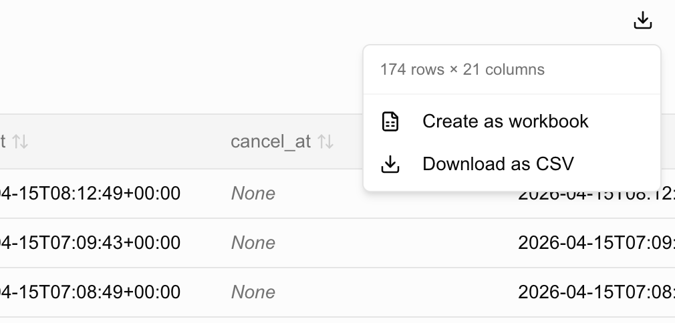
Task: Click the truncated column header ending in 't'
Action: [x=3, y=141]
